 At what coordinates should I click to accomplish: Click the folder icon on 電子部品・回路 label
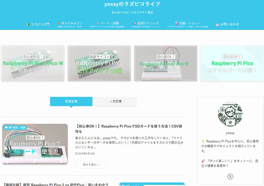click(6, 127)
